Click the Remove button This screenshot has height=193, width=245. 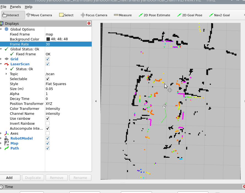coord(56,178)
